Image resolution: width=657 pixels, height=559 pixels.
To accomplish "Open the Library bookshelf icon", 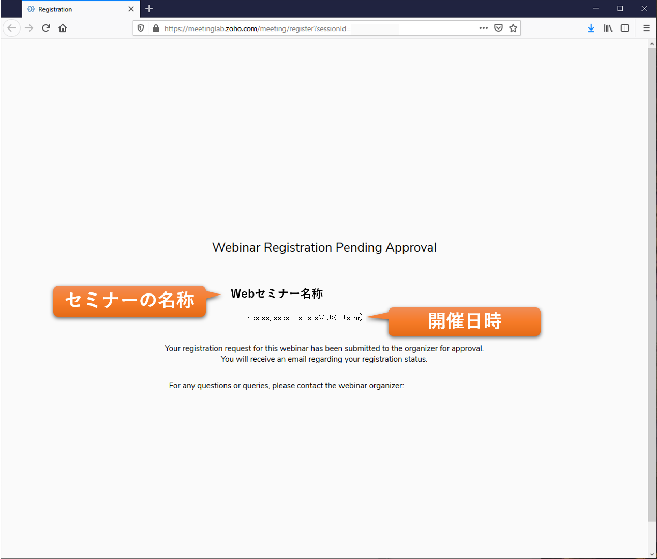I will (608, 28).
